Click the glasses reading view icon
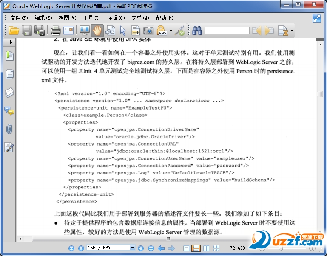The height and width of the screenshot is (256, 327). coord(110,31)
